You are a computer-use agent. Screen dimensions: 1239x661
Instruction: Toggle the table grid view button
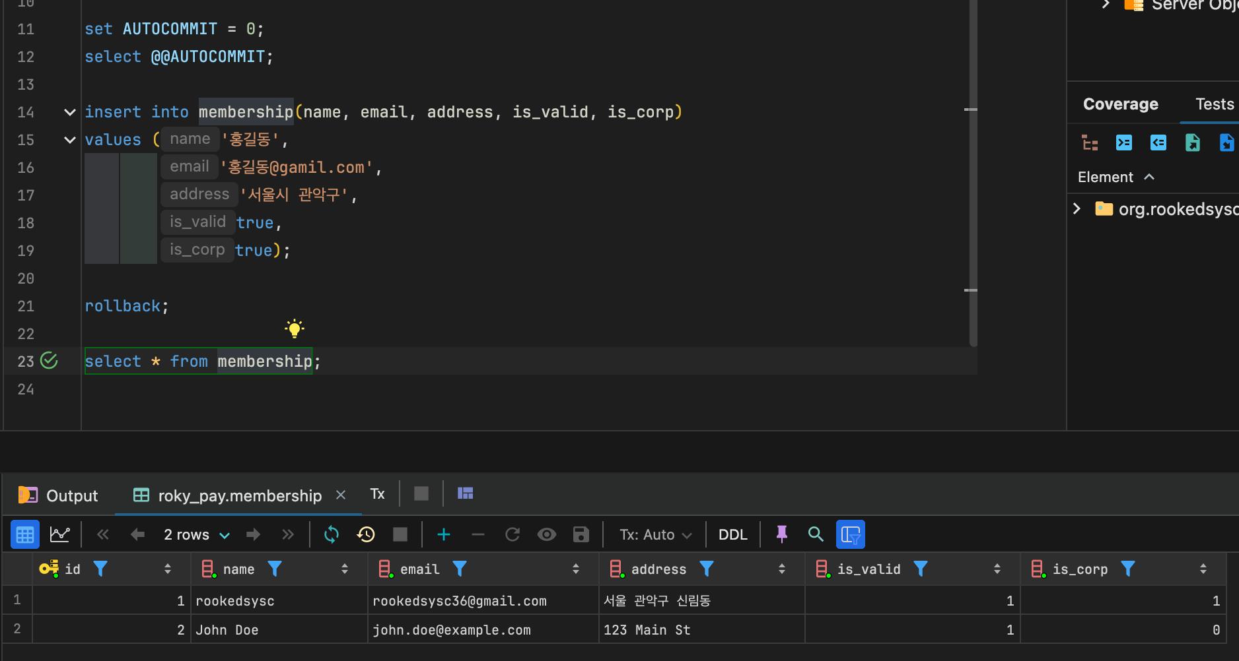(25, 534)
